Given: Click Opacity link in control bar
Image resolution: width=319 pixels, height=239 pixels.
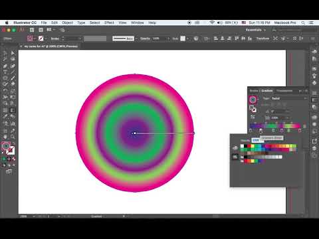Looking at the screenshot, I should (145, 39).
